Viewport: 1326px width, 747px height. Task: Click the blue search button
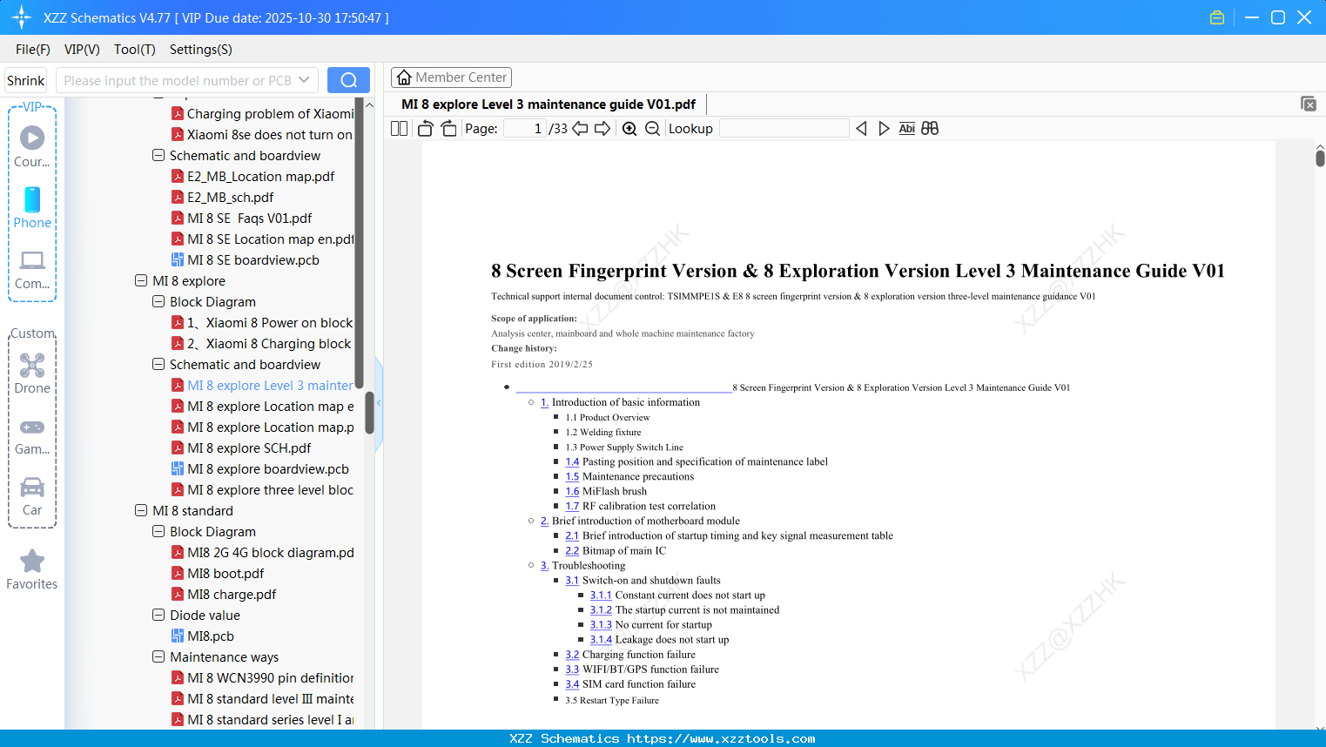click(x=348, y=80)
